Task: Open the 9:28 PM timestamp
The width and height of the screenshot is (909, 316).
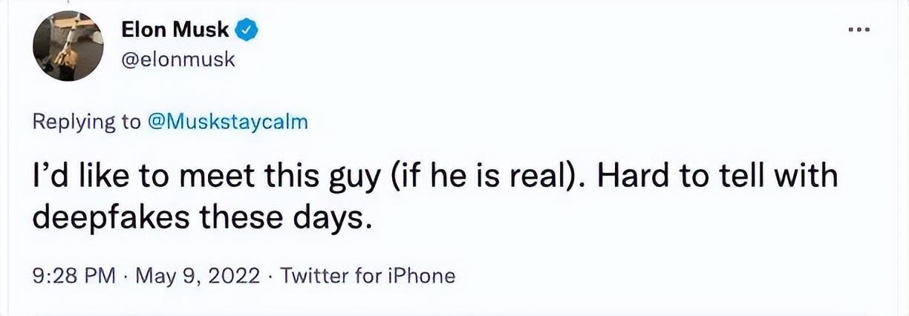Action: click(x=74, y=276)
